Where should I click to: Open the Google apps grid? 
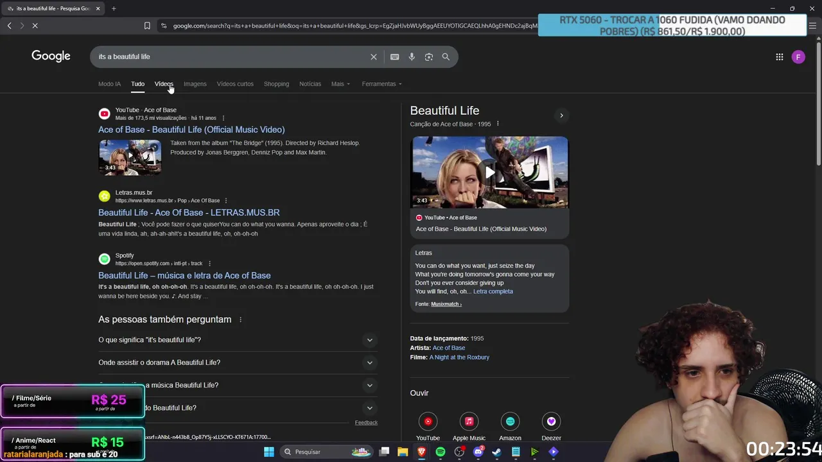[780, 57]
